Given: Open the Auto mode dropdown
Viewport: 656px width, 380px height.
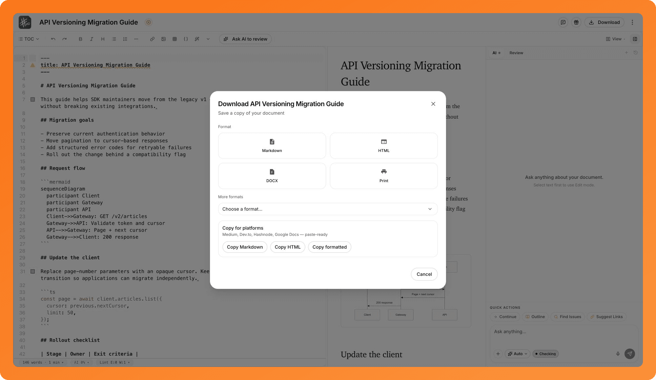Looking at the screenshot, I should 518,354.
